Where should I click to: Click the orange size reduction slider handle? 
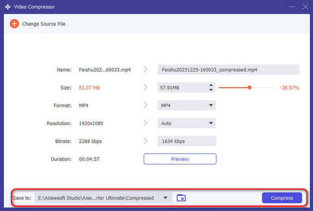coord(249,88)
